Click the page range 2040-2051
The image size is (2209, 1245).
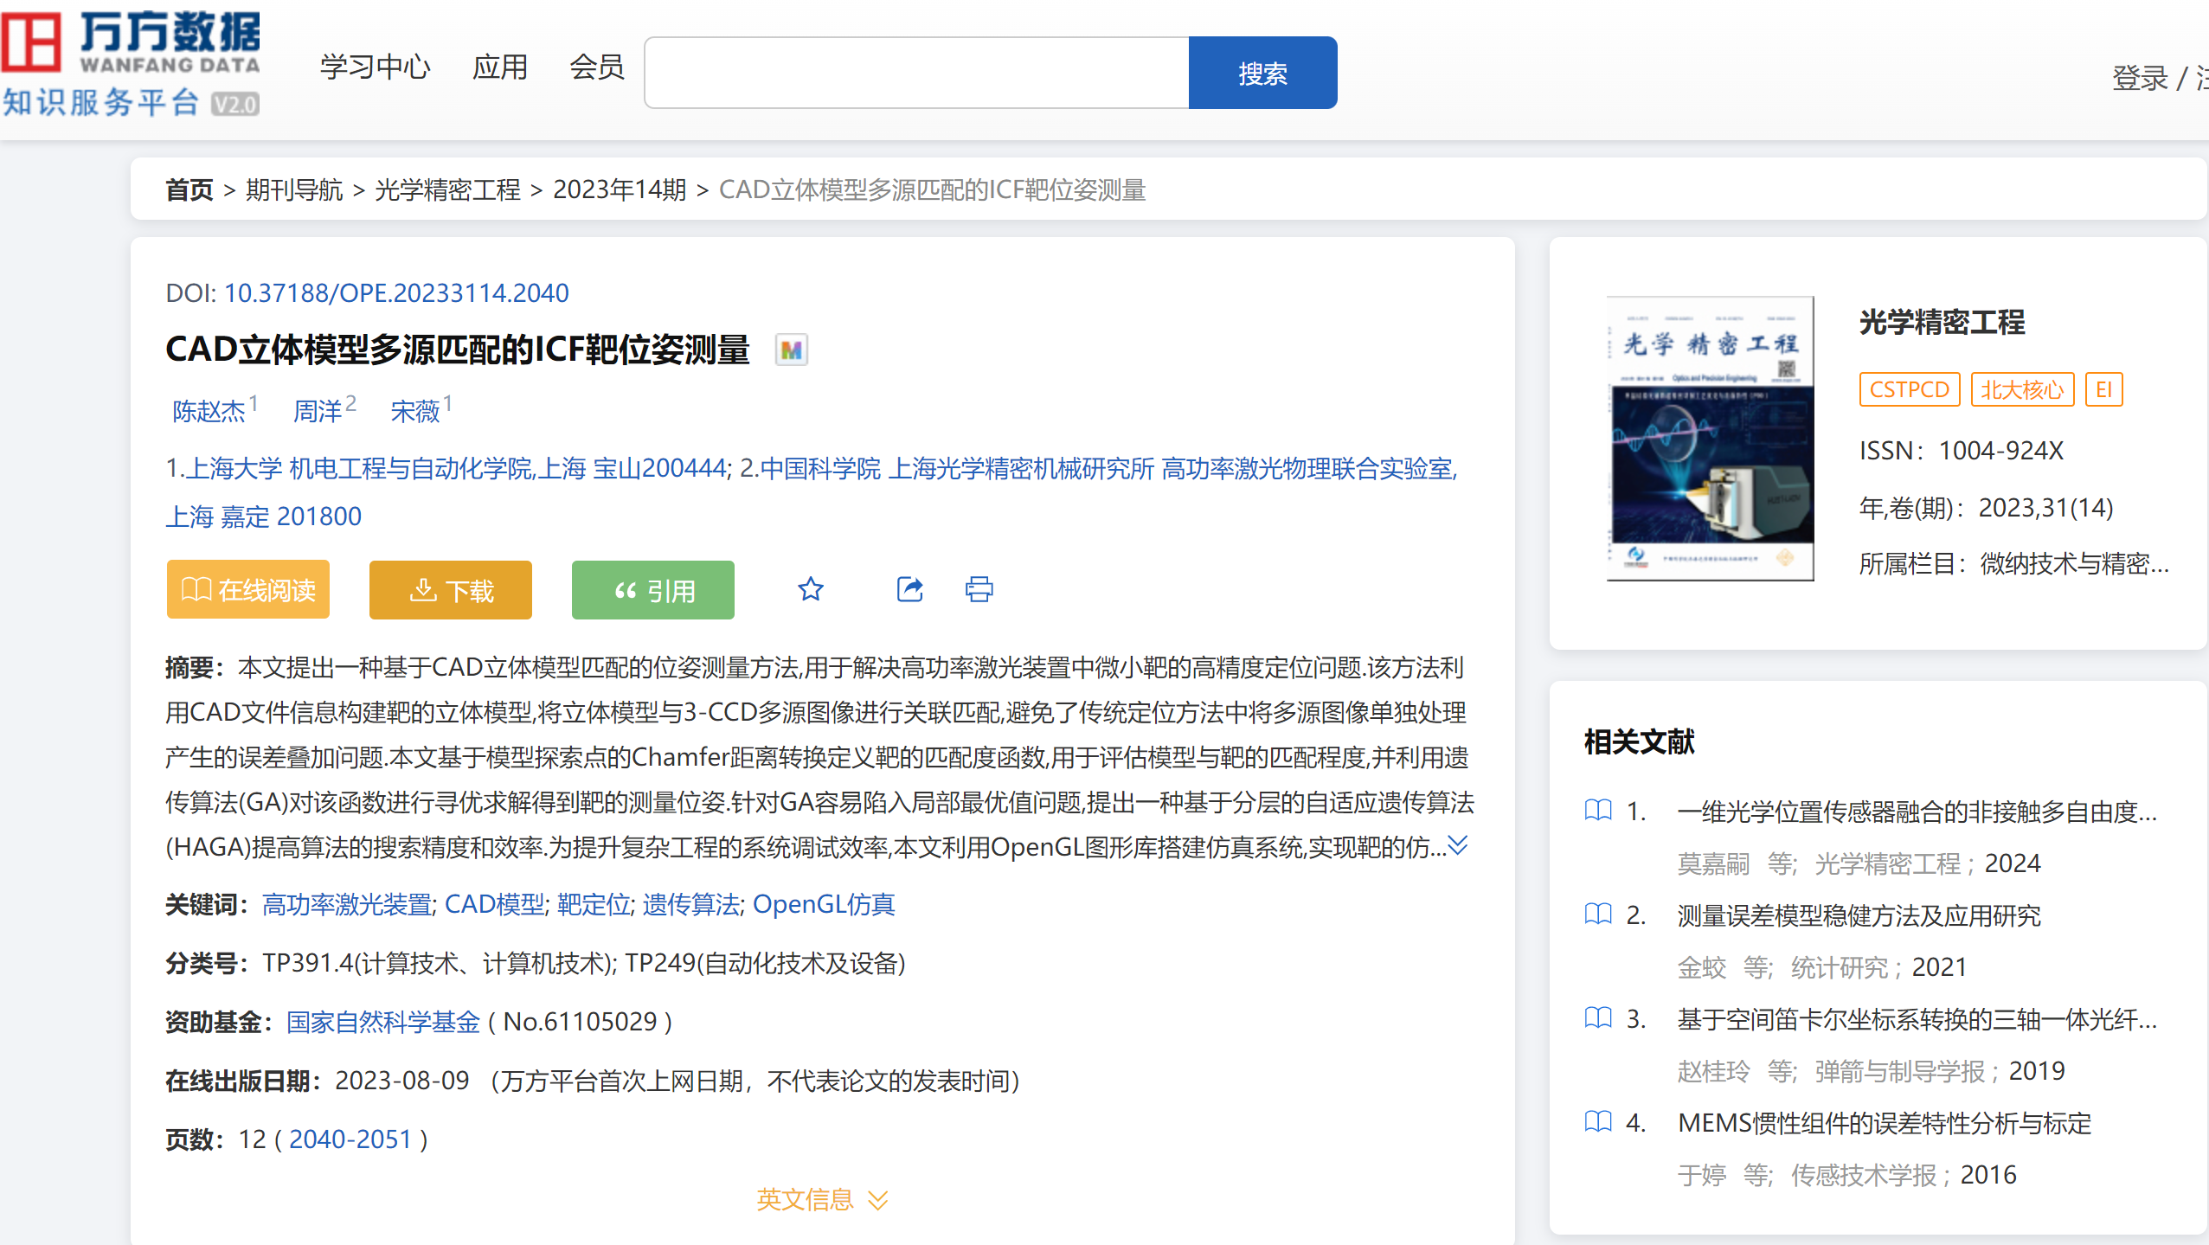pyautogui.click(x=350, y=1139)
